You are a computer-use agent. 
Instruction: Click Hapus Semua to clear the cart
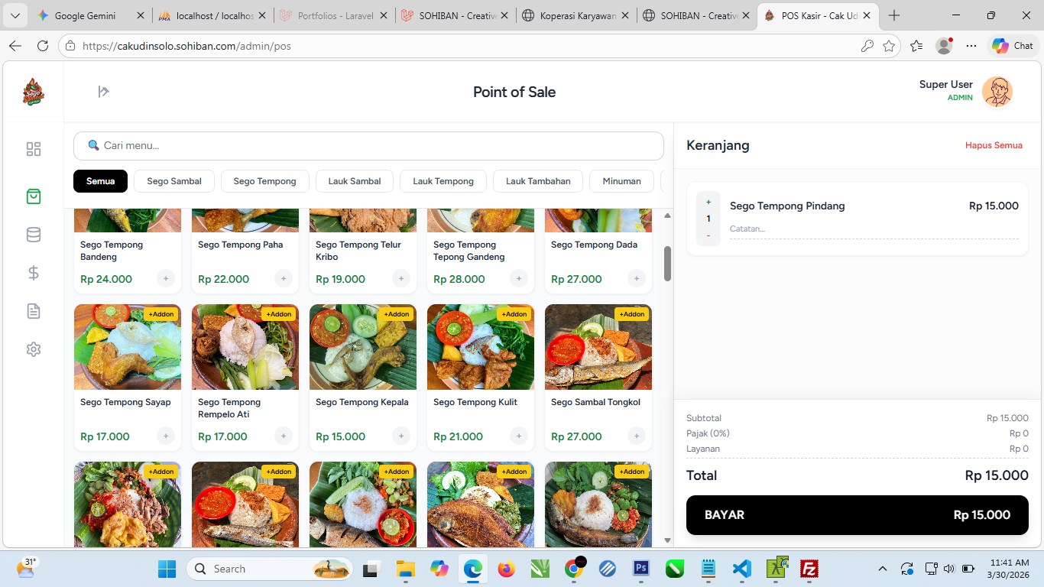point(994,144)
